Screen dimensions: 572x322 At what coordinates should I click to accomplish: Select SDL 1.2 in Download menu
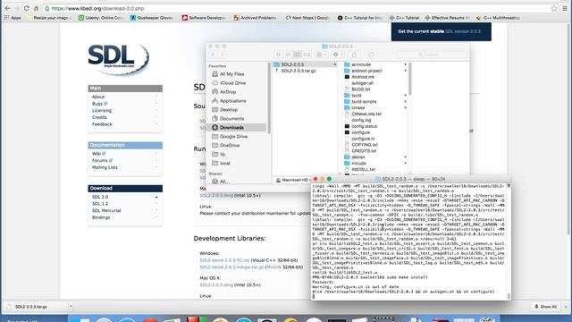click(x=100, y=204)
